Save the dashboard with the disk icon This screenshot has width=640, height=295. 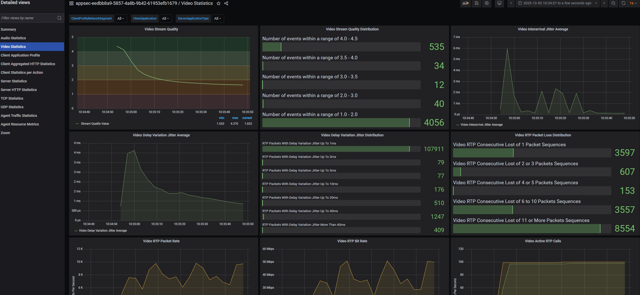pos(476,3)
